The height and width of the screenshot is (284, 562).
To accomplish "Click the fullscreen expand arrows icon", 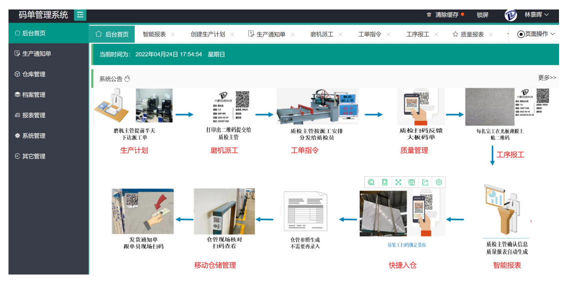I will (x=398, y=182).
